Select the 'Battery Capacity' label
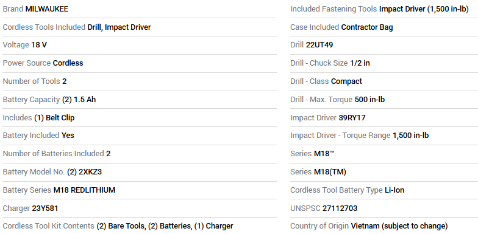Viewport: 478px width, 234px height. click(x=32, y=100)
